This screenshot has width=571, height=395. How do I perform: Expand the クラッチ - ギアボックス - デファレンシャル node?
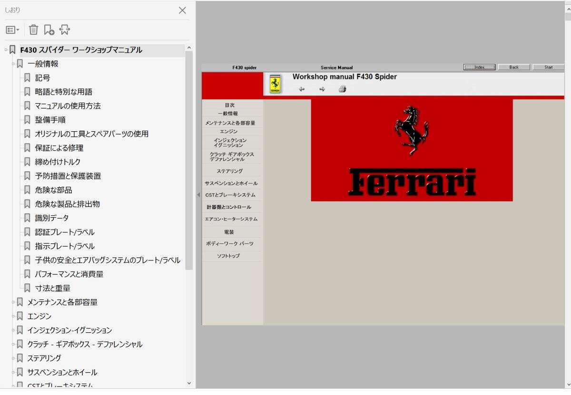click(x=13, y=344)
